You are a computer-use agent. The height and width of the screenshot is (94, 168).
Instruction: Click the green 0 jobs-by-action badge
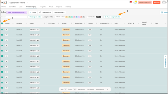click(x=69, y=17)
